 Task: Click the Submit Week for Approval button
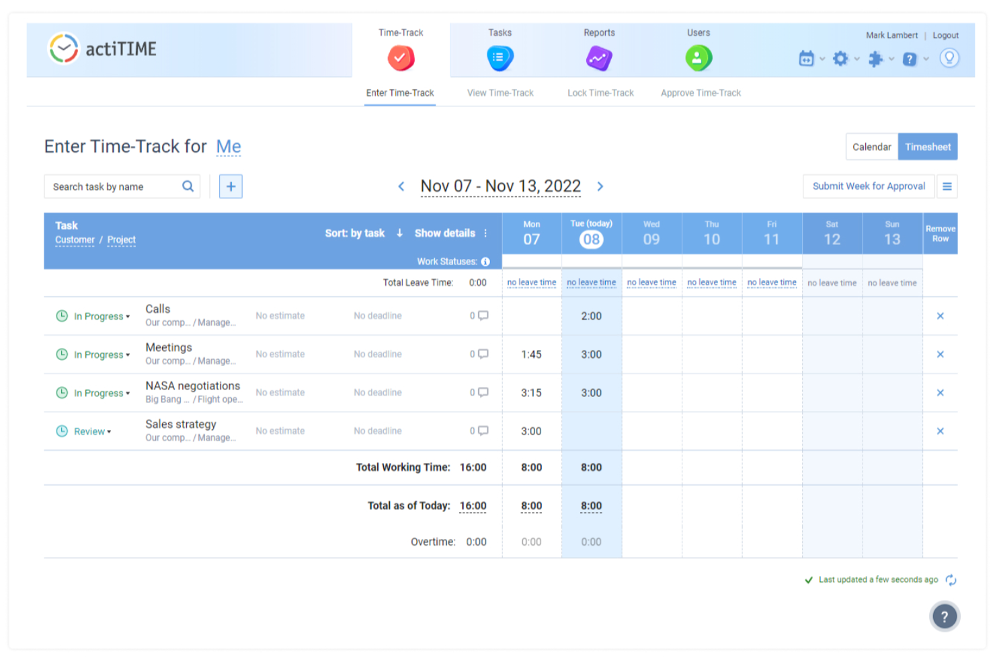click(x=869, y=186)
